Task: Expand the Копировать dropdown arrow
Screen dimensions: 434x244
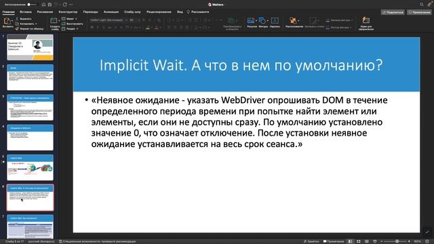Action: coord(36,24)
